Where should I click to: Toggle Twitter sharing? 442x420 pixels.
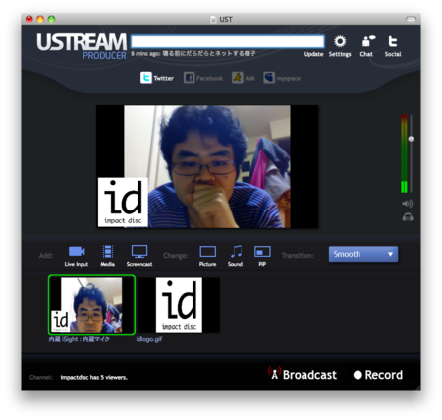[x=157, y=78]
